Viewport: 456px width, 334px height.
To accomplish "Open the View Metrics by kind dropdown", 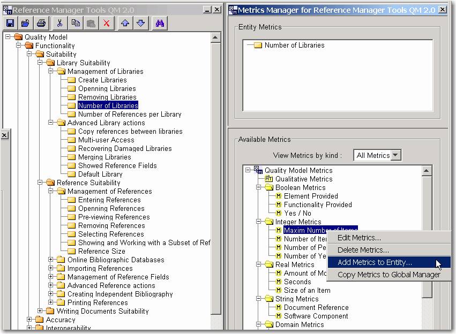I will pyautogui.click(x=396, y=155).
